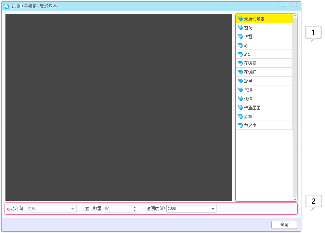The image size is (325, 233).
Task: Click the scene list scrollbar down arrow
Action: coord(295,200)
